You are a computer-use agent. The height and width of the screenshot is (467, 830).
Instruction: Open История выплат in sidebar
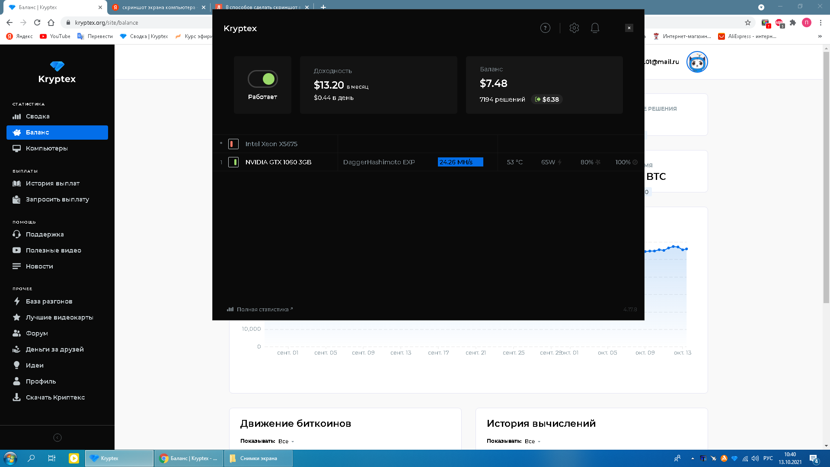tap(57, 183)
